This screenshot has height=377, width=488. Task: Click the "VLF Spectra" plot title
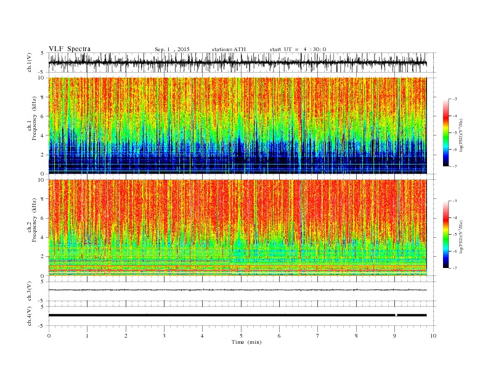tap(70, 49)
